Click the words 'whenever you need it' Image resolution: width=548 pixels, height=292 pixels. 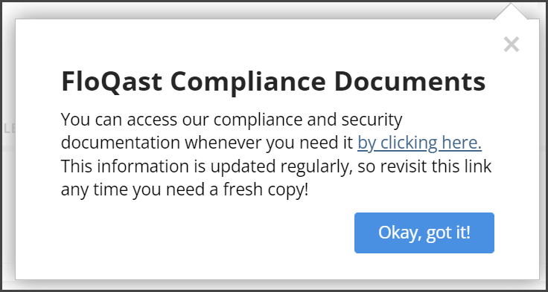(269, 143)
